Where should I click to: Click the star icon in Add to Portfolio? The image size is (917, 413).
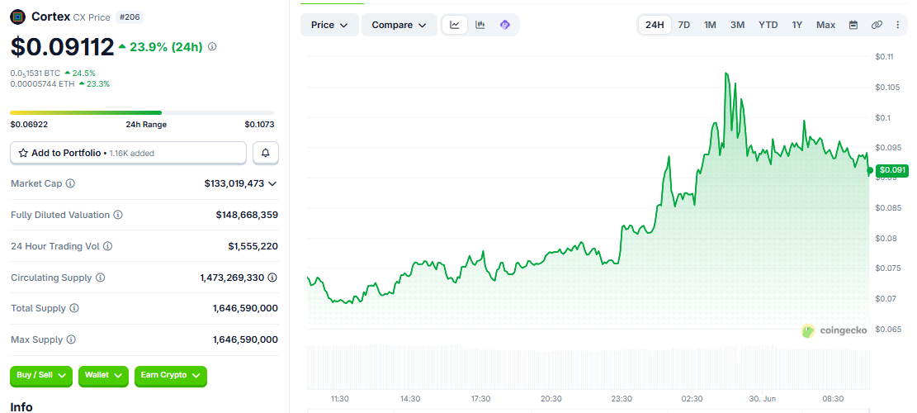point(23,153)
